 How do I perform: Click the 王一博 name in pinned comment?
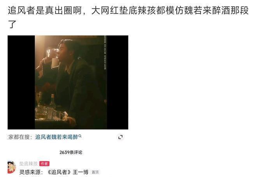pos(80,172)
